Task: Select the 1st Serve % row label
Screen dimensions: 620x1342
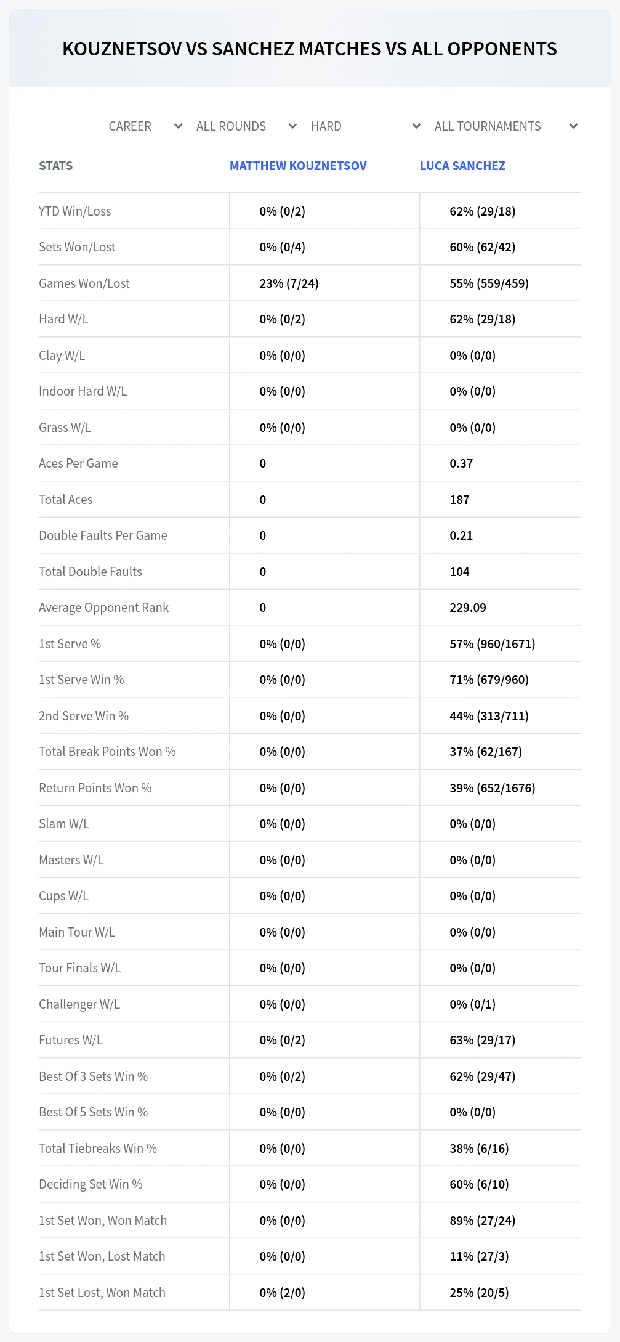Action: point(70,644)
